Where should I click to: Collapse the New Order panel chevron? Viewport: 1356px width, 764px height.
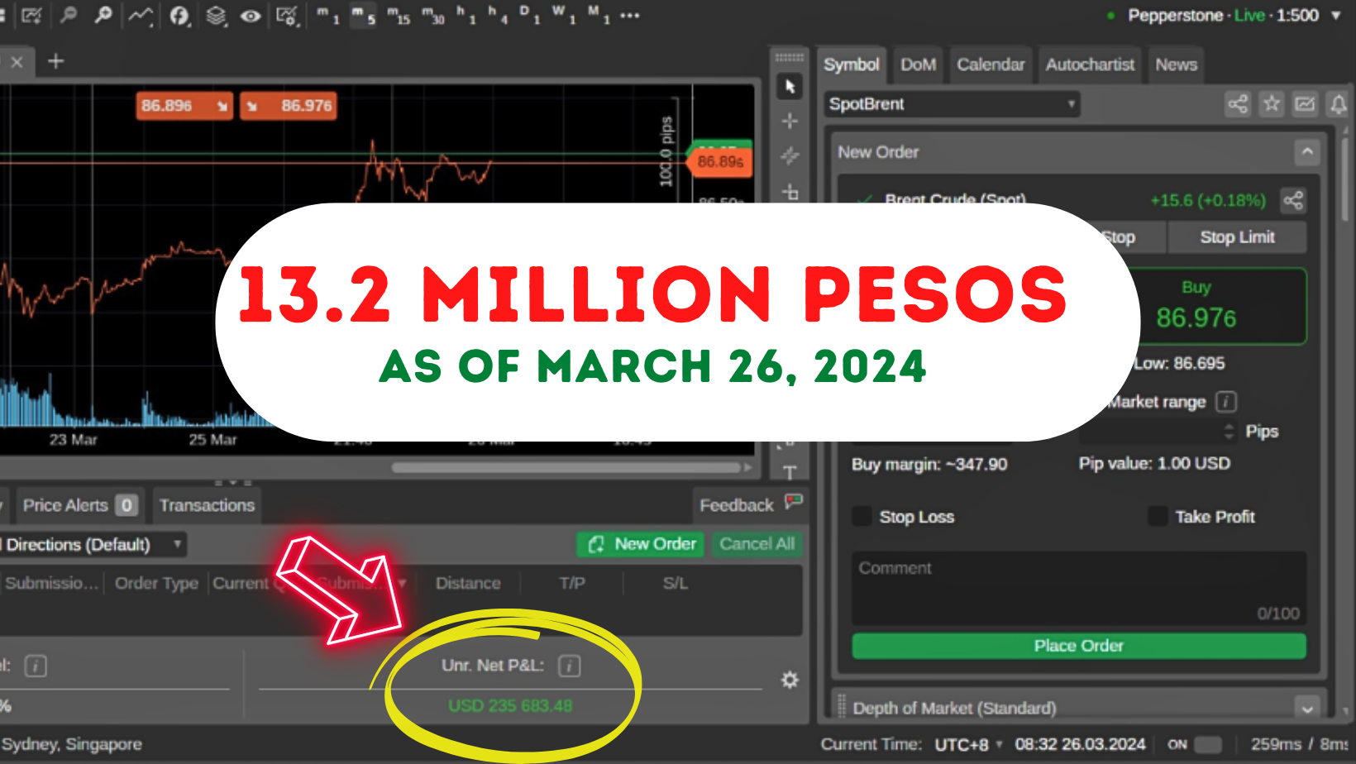pos(1308,152)
